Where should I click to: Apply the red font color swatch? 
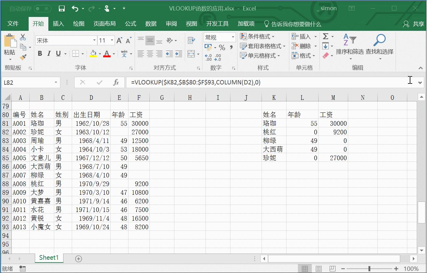[107, 54]
